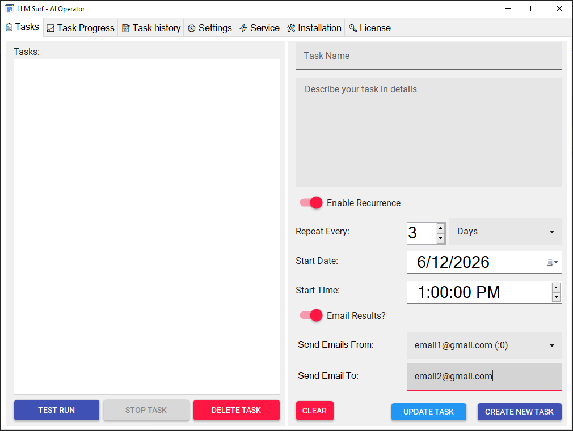Click the Task Name input field
Image resolution: width=573 pixels, height=431 pixels.
tap(428, 56)
